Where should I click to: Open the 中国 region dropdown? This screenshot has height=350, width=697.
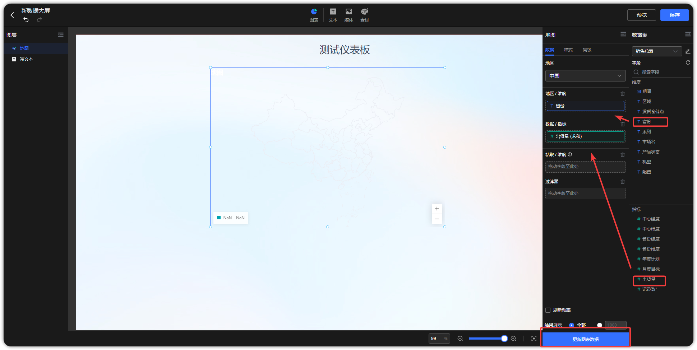click(585, 76)
